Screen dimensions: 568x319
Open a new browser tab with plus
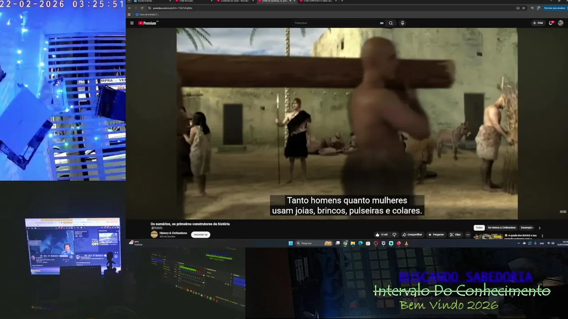coord(342,1)
